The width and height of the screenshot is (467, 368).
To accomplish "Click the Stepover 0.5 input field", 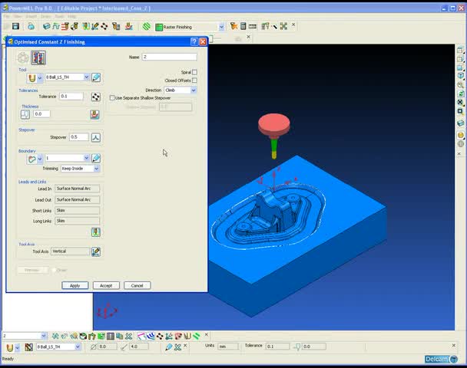I will (79, 137).
